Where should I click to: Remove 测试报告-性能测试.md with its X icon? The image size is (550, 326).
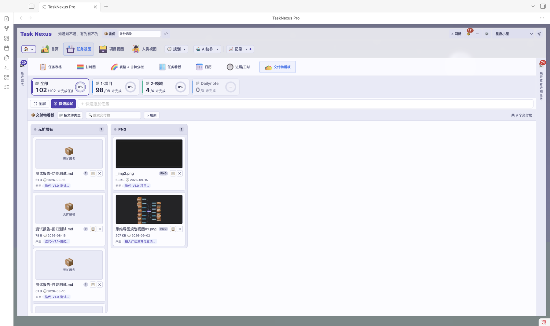click(100, 284)
